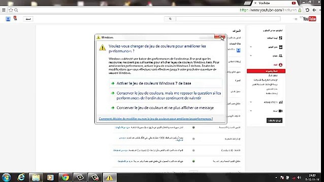The width and height of the screenshot is (324, 182).
Task: Open a new tab next to YouTube tab
Action: pos(247,3)
